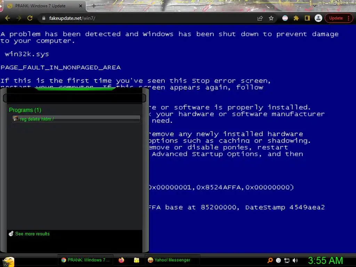Click the round smiley tray icon
The image size is (356, 267).
point(278,260)
